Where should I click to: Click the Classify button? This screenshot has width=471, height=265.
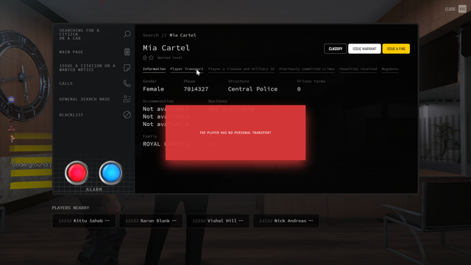336,49
